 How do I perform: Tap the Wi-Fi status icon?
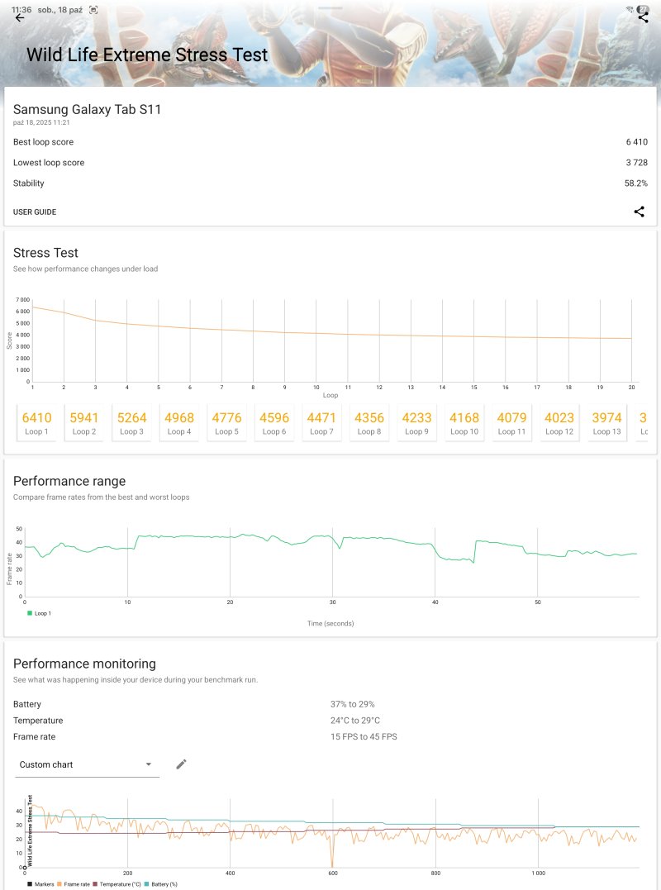[630, 9]
